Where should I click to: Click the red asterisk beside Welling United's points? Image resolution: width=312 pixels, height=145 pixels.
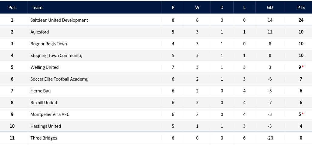[x=303, y=66]
